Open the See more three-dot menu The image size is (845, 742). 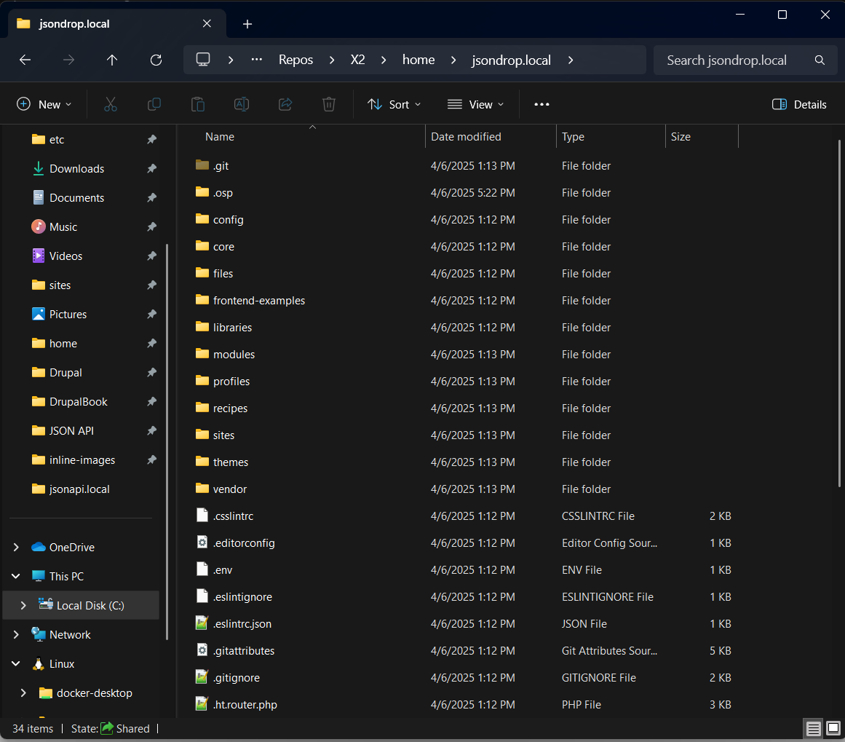[541, 104]
